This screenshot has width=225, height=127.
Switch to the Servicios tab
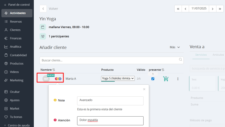tap(201, 55)
